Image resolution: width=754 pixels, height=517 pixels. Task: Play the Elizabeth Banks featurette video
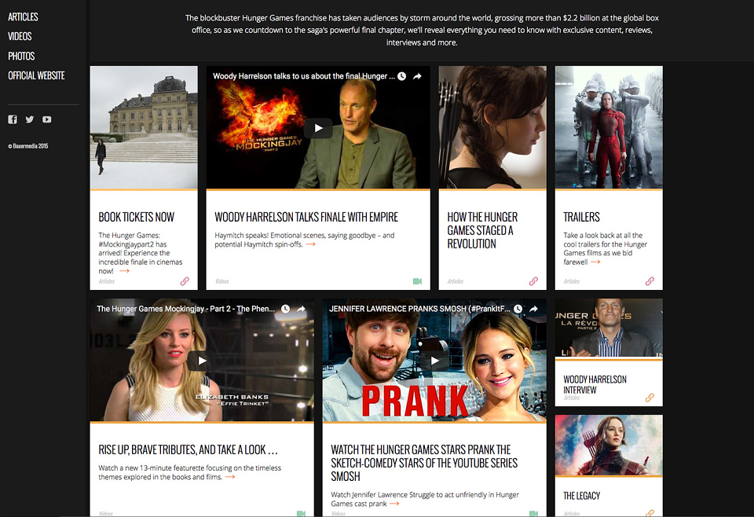pyautogui.click(x=202, y=361)
